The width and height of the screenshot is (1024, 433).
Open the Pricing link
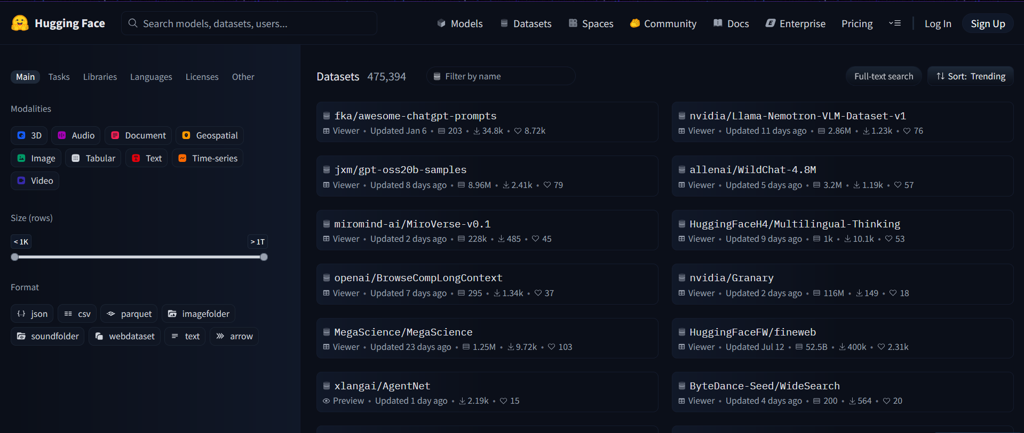tap(857, 23)
